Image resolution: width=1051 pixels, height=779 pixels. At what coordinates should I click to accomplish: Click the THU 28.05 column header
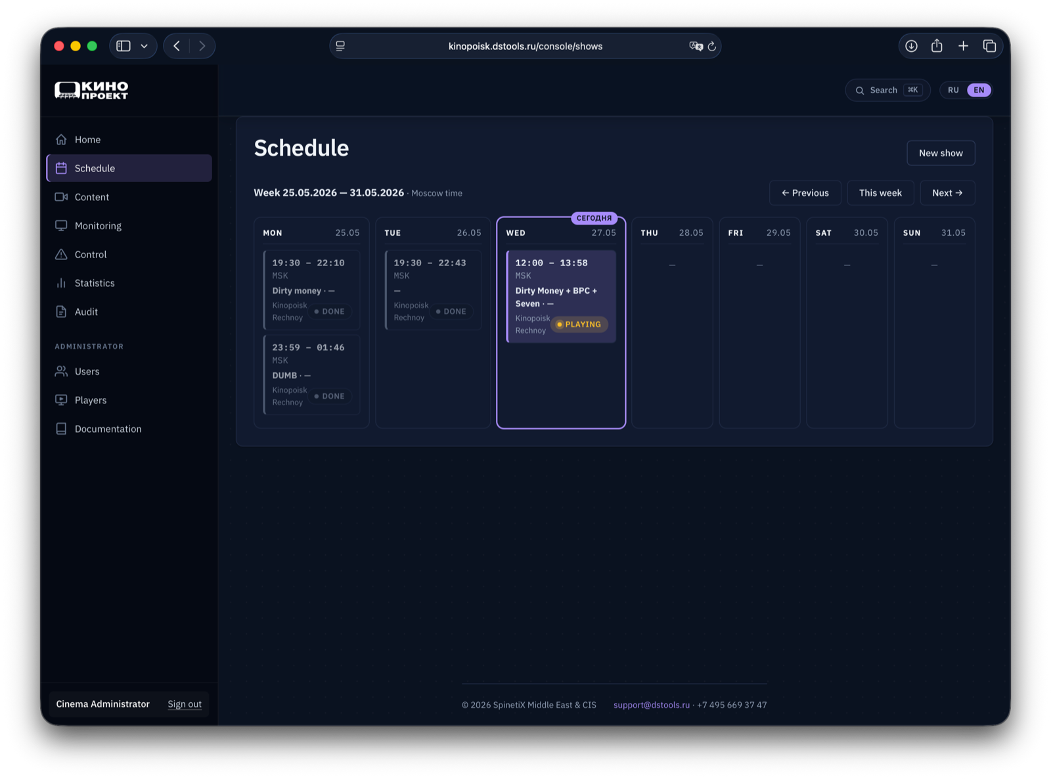tap(672, 233)
